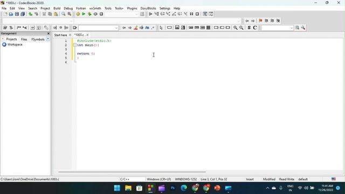Click the Open file icon

11,14
